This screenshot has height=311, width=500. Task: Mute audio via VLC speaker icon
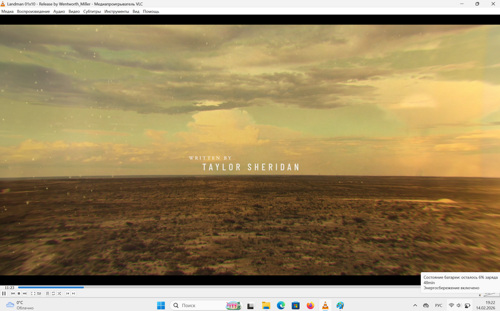[480, 295]
